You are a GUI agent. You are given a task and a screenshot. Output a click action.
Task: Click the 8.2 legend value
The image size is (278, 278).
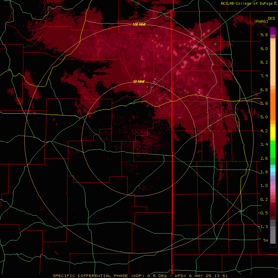pos(264,62)
